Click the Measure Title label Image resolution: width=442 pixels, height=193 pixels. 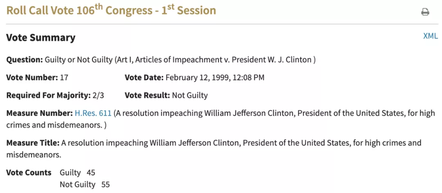pos(33,143)
